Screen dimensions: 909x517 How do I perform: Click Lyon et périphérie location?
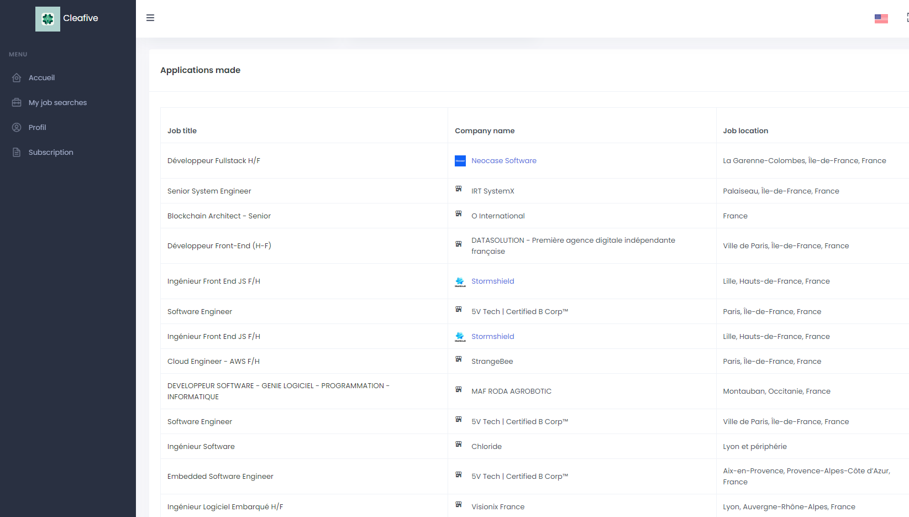755,446
